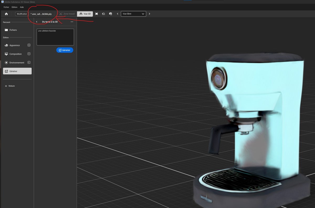Image resolution: width=315 pixels, height=208 pixels.
Task: Switch to Modification mode
Action: point(22,14)
